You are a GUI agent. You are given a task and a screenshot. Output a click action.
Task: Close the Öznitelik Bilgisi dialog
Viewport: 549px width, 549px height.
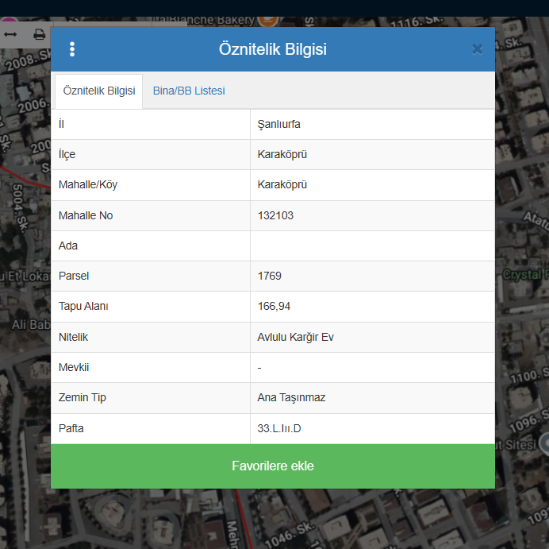click(x=477, y=49)
